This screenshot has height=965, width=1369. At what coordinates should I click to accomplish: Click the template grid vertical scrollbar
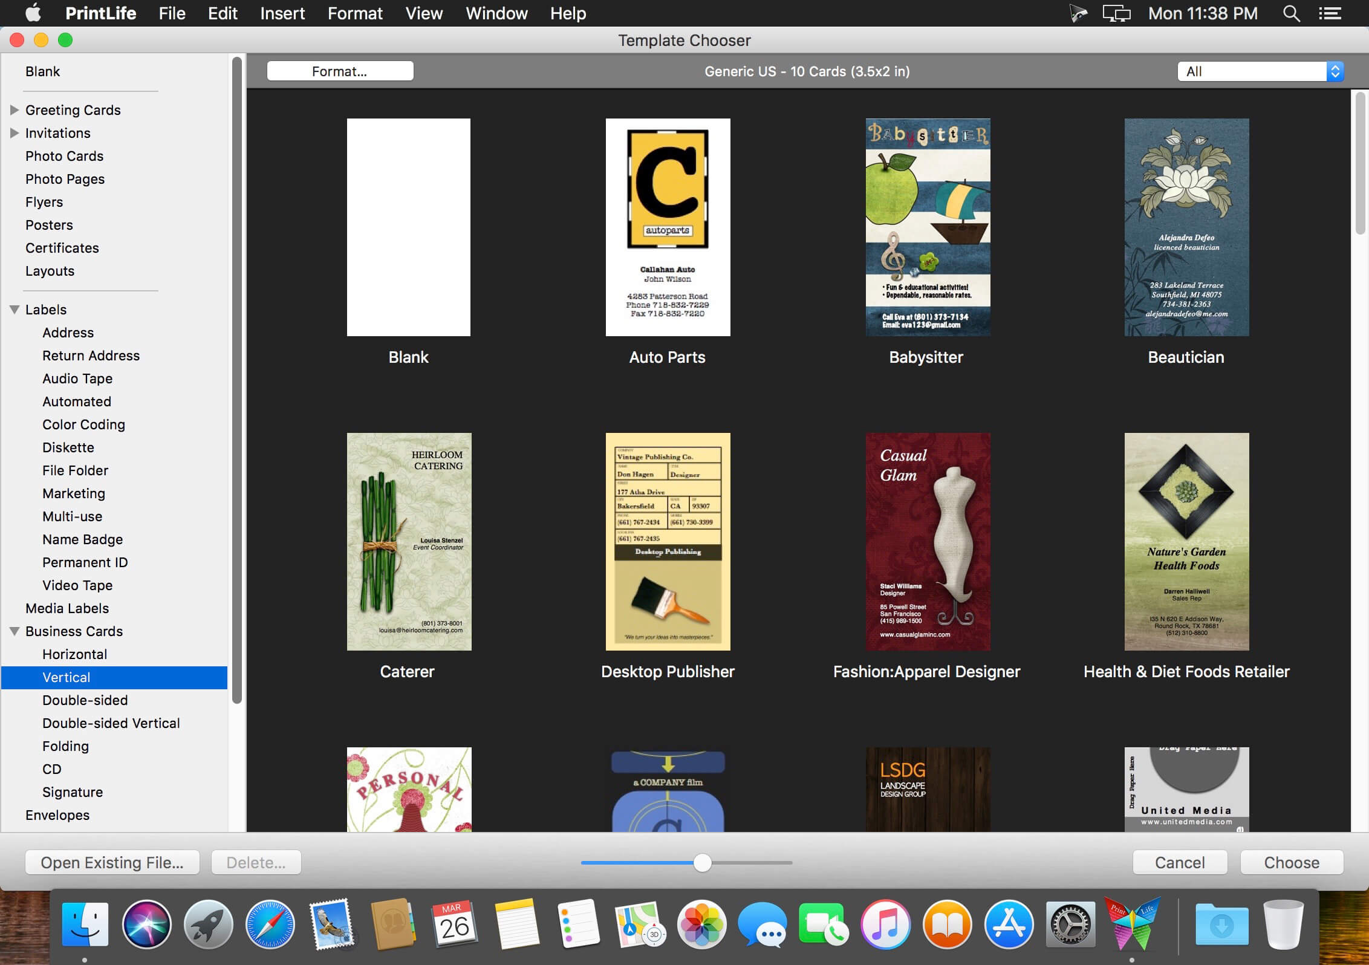tap(1360, 163)
